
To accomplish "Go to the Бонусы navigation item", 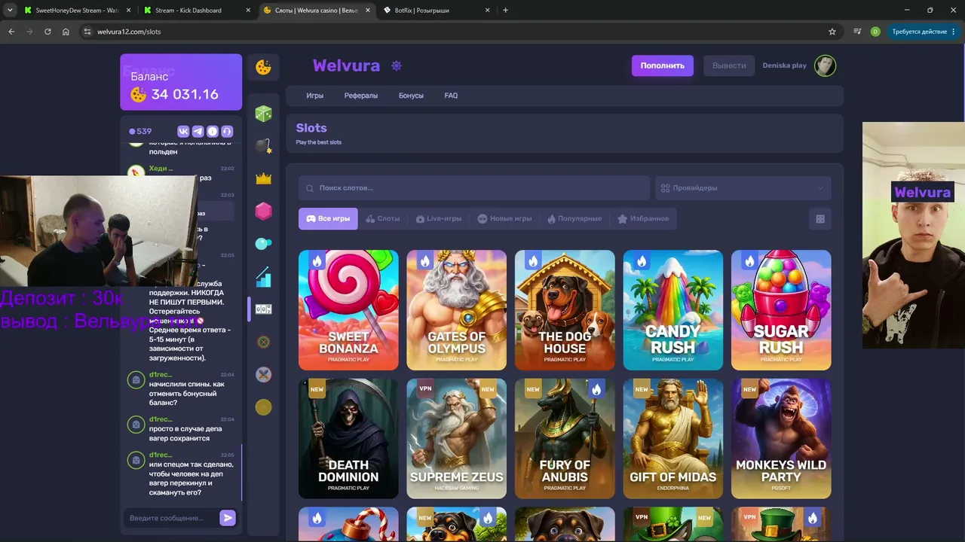I will pyautogui.click(x=411, y=96).
